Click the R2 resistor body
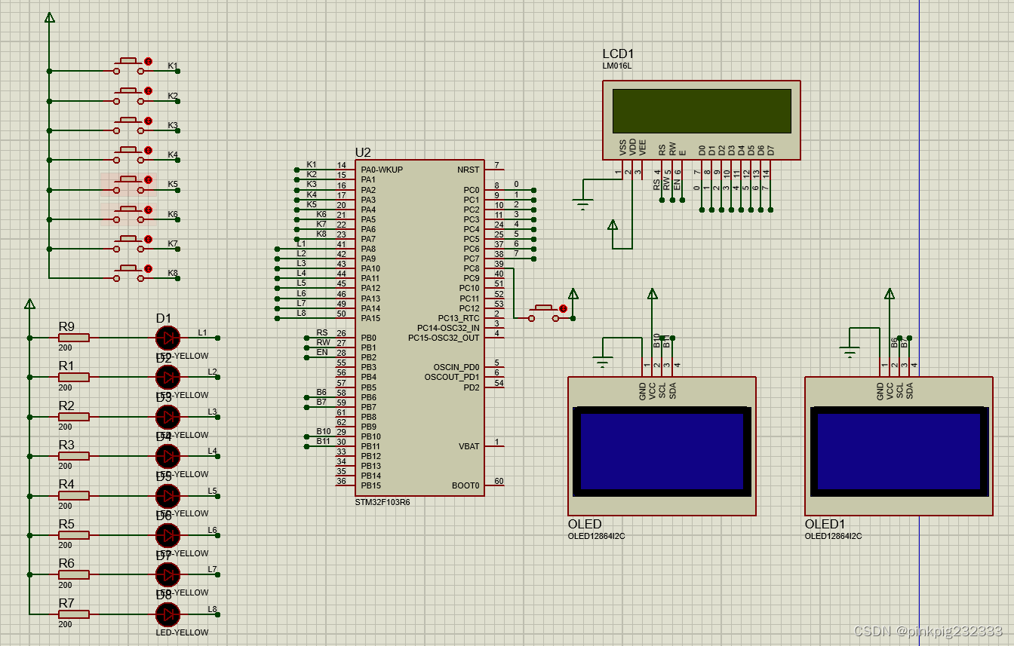Image resolution: width=1014 pixels, height=646 pixels. 74,417
